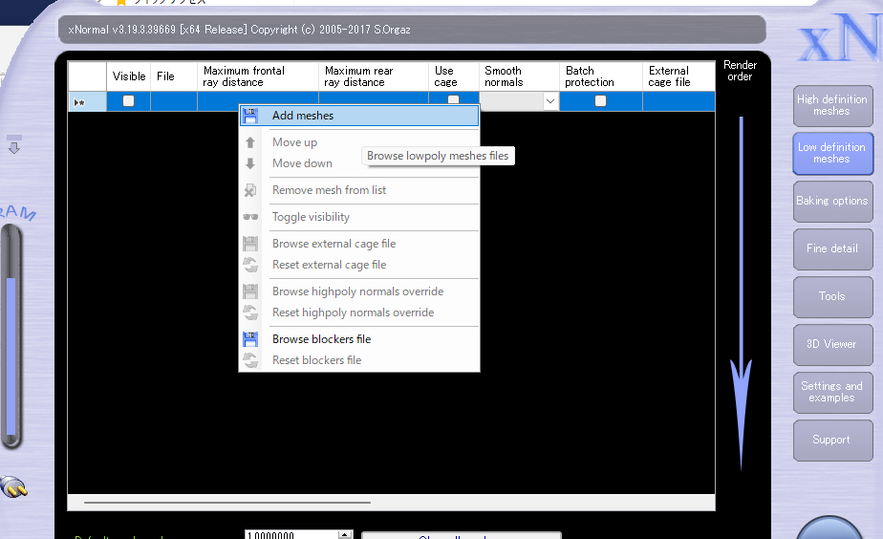Click the Browse blockers file disk icon
Screen dimensions: 883x539
(250, 339)
